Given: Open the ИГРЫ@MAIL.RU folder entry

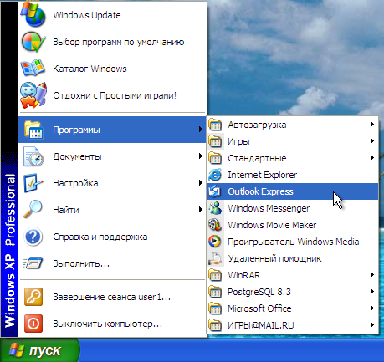Looking at the screenshot, I should [x=293, y=325].
